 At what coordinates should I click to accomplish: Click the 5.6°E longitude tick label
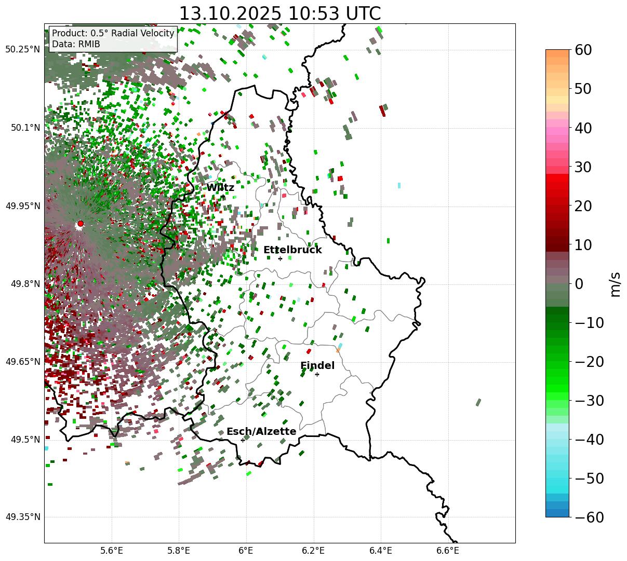[112, 551]
